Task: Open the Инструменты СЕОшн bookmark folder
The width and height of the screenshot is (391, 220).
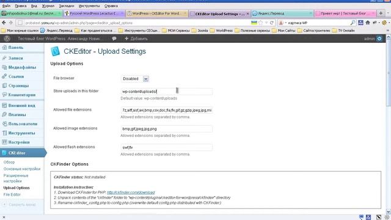Action: coord(139,31)
